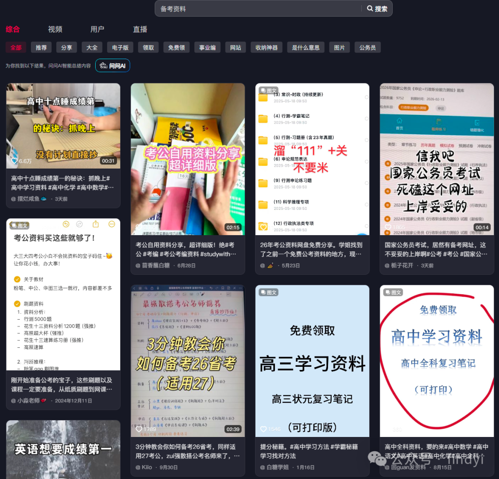
Task: Select the 电子版 filter chip
Action: [120, 48]
